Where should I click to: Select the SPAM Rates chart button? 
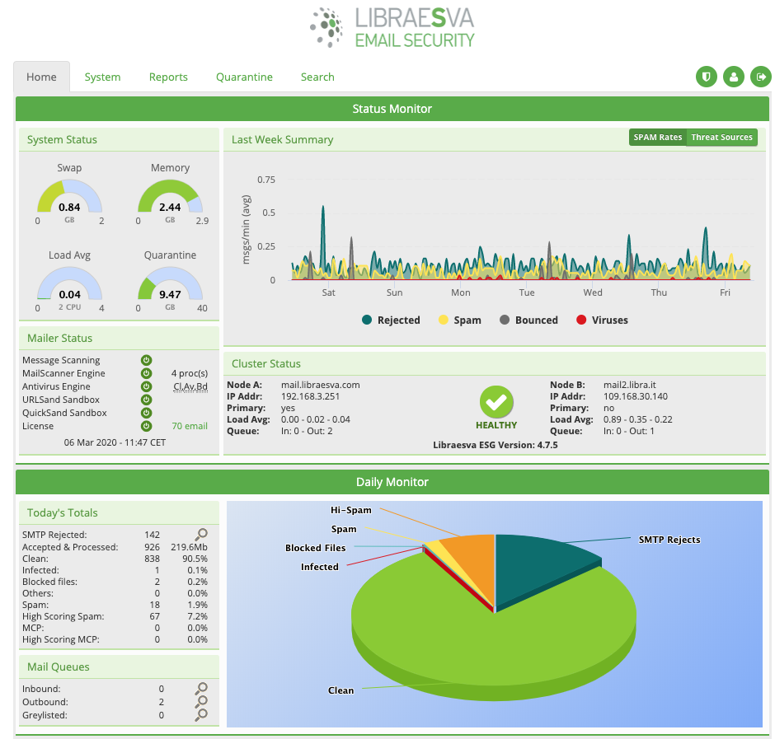point(658,138)
